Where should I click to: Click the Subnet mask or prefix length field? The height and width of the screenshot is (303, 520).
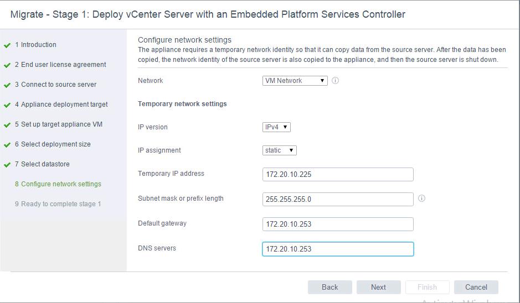[338, 199]
